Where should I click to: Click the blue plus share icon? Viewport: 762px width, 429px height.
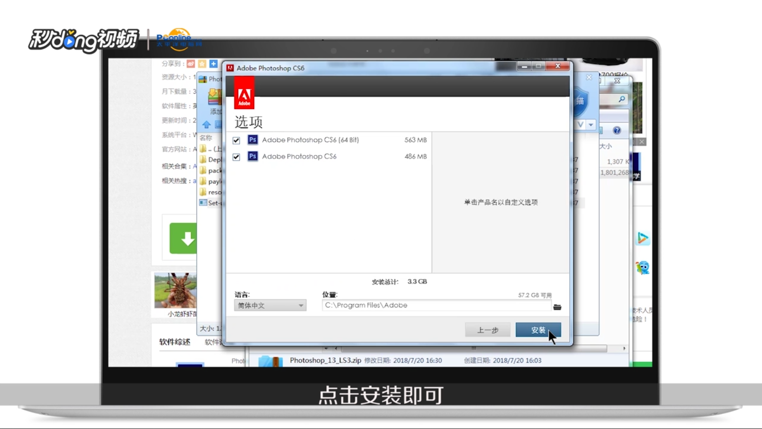[214, 63]
